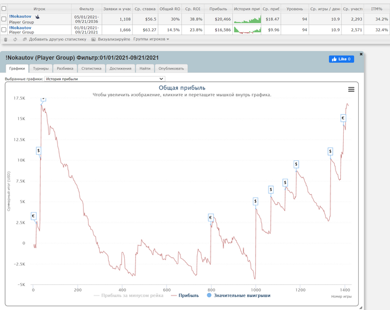Screen dimensions: 390x310
Task: Sort by the Игрок column header
Action: click(x=40, y=9)
